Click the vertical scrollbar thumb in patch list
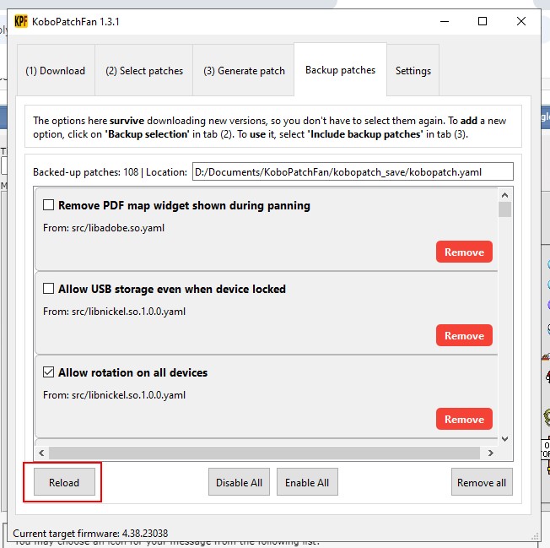The width and height of the screenshot is (550, 548). coord(504,209)
